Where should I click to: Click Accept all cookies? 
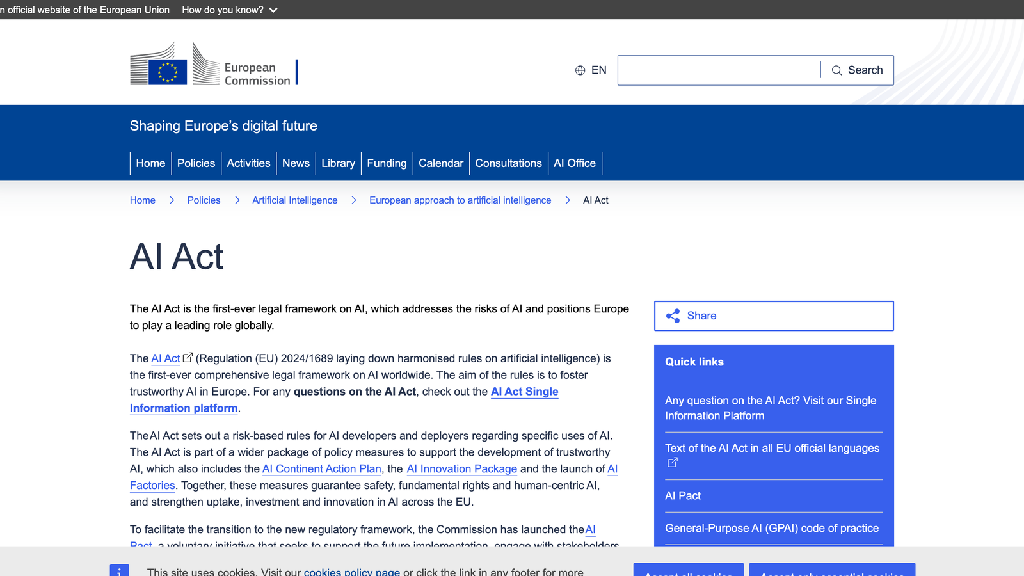688,572
